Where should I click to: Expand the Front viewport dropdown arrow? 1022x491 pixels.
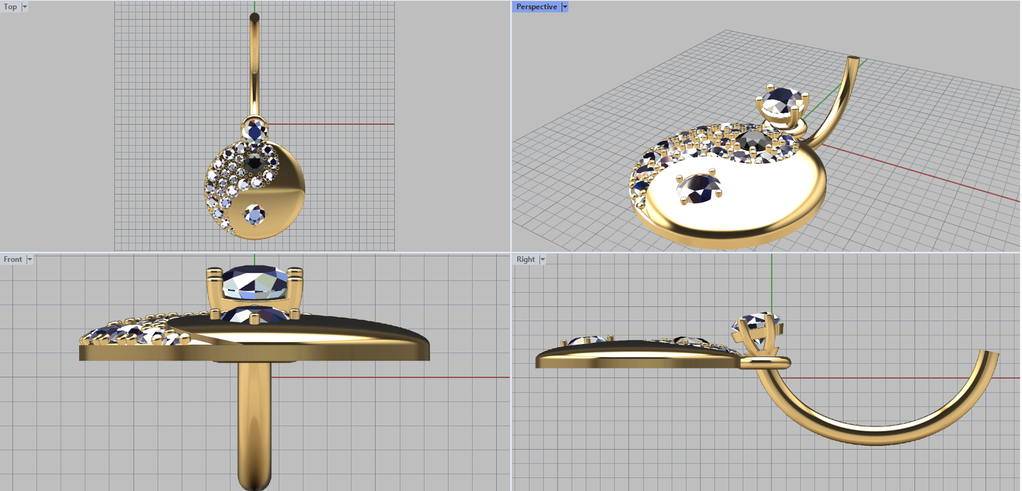(29, 259)
